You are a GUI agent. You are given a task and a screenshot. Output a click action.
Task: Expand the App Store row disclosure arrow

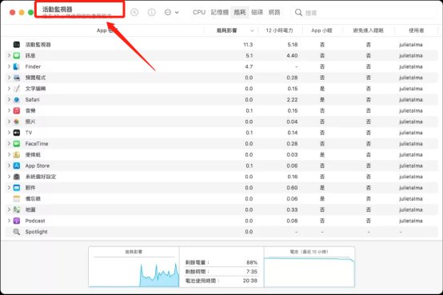pos(9,165)
